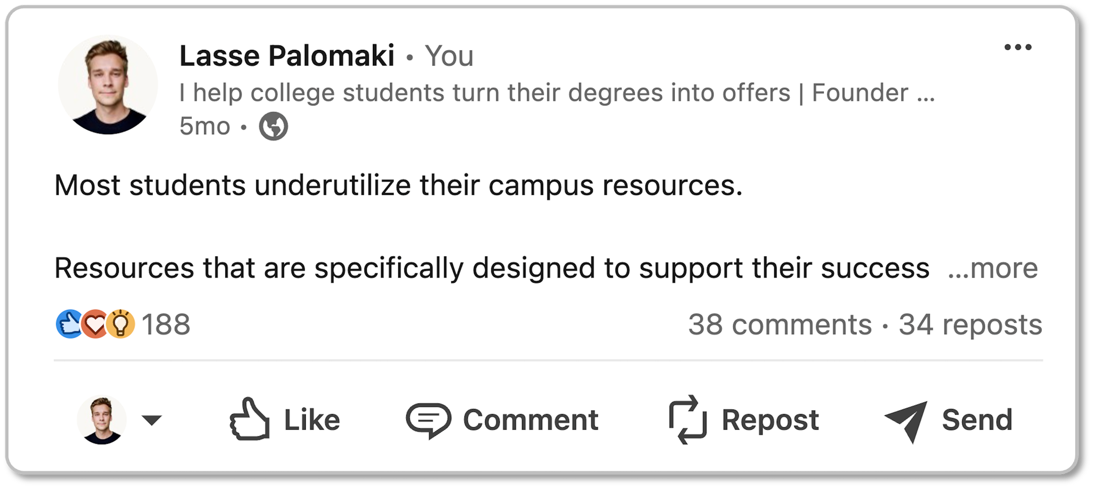Expand post text with …more
The image size is (1094, 488).
(992, 268)
